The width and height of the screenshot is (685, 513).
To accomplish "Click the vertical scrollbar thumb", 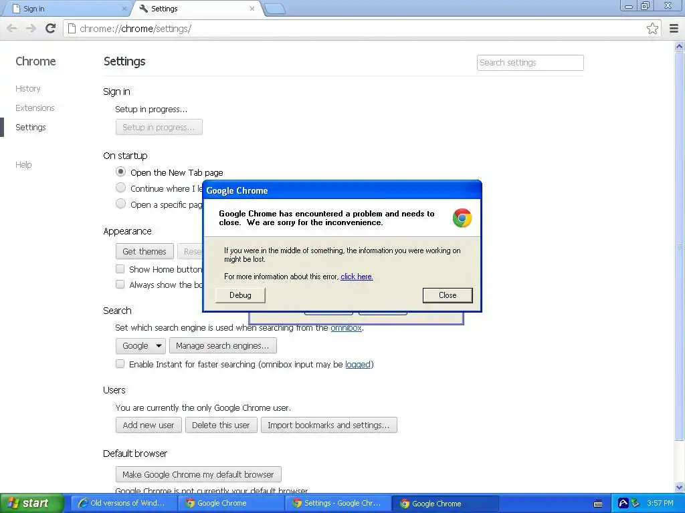I will click(x=680, y=246).
